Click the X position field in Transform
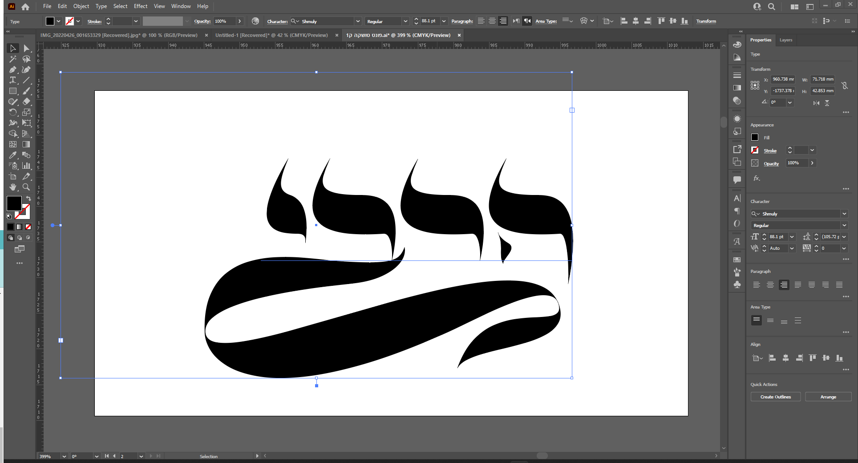The image size is (858, 463). click(x=783, y=79)
